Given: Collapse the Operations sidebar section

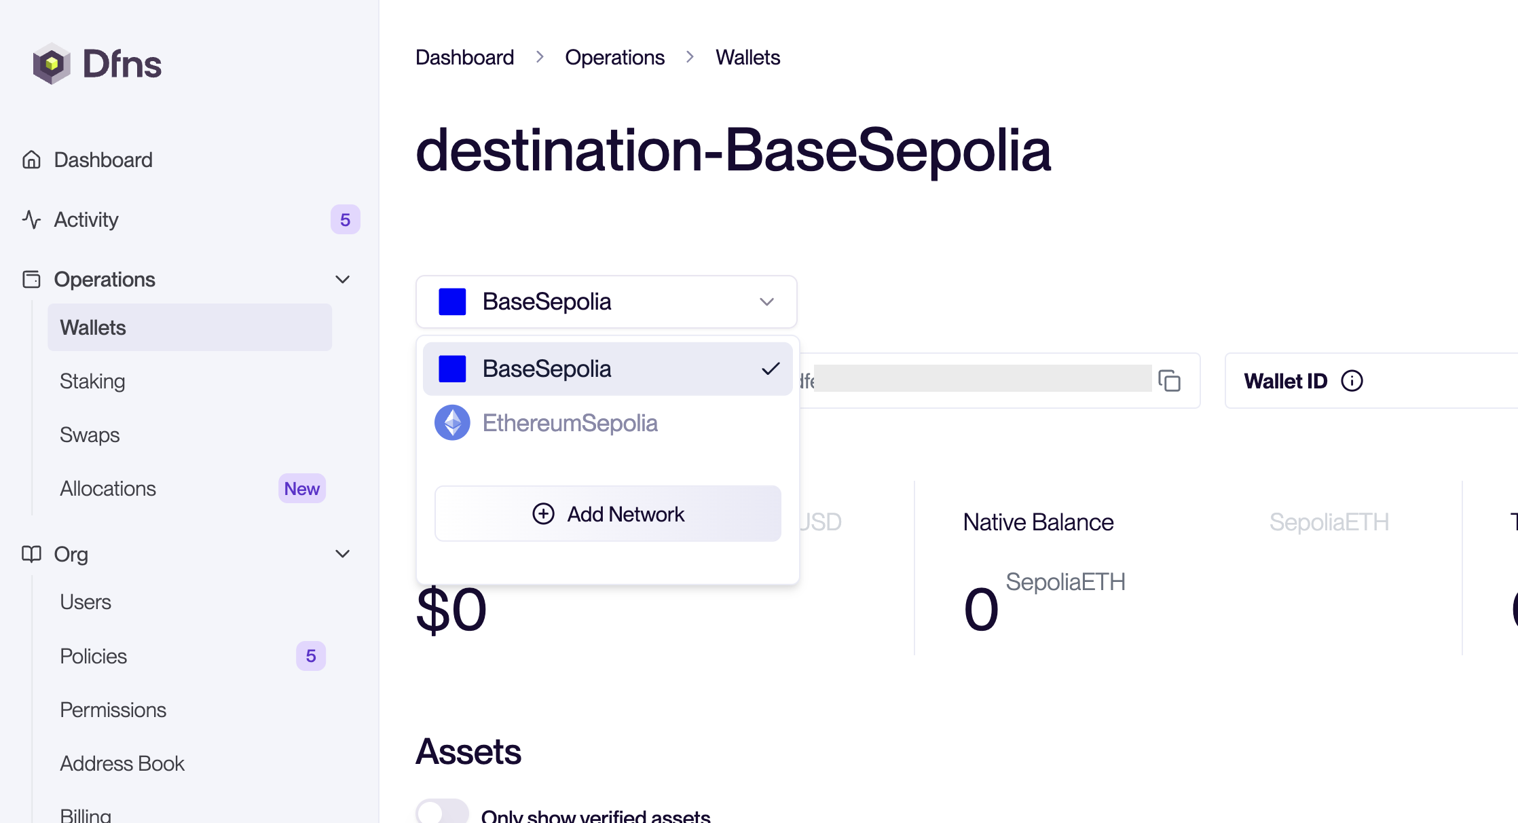Looking at the screenshot, I should 343,279.
